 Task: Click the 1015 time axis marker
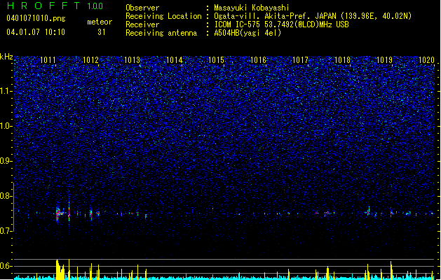tap(216, 60)
